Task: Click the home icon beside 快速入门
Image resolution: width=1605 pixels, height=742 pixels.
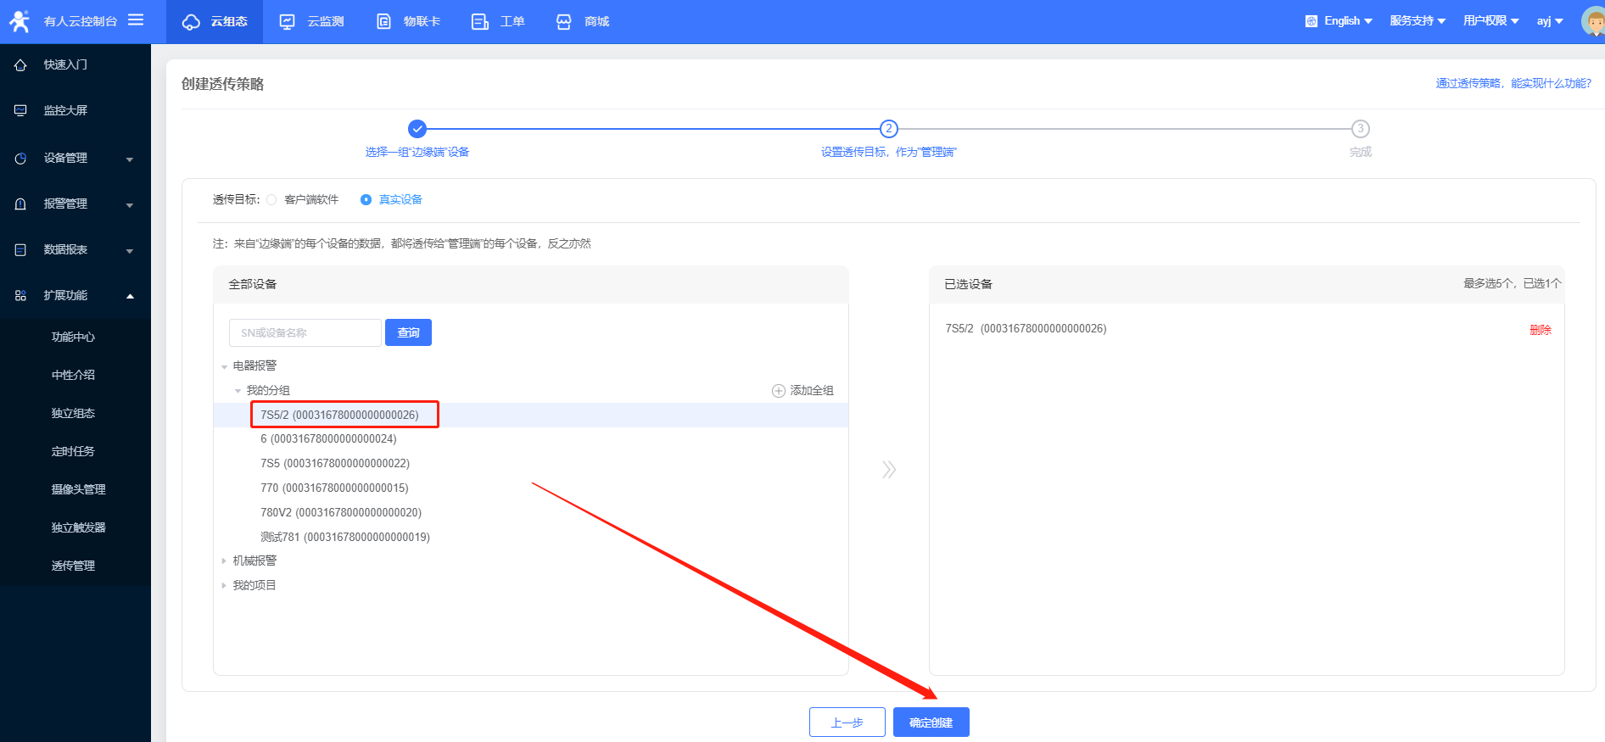Action: tap(20, 65)
